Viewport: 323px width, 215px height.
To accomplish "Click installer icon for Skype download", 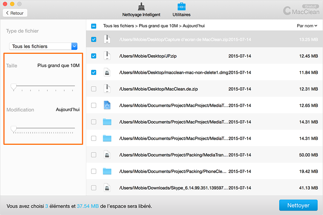I will tap(107, 188).
